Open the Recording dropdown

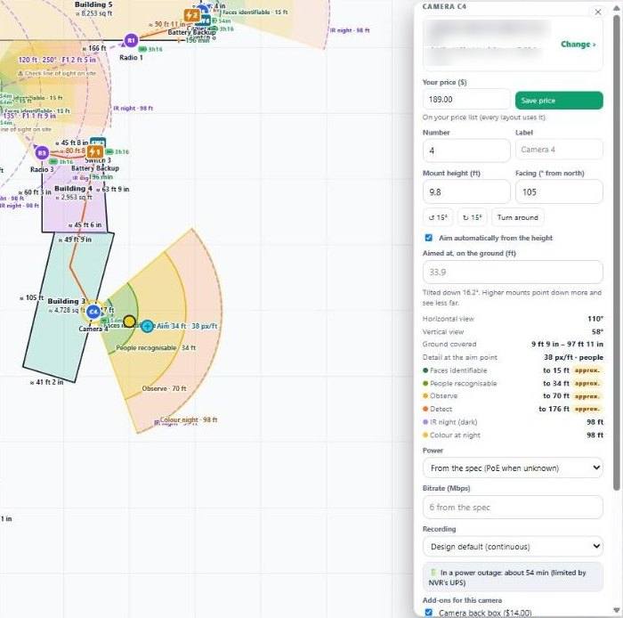tap(513, 547)
